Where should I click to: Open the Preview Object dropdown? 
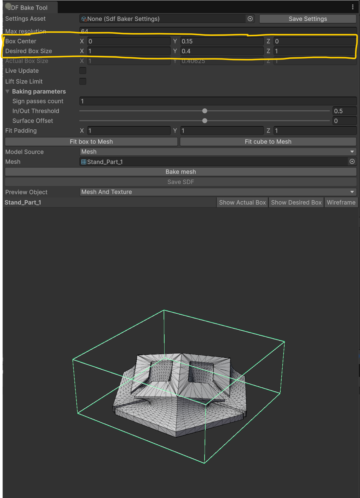(x=217, y=192)
